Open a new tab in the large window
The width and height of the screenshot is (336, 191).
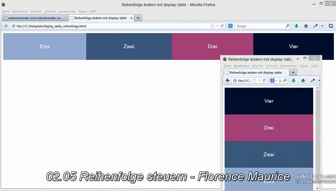pos(138,18)
